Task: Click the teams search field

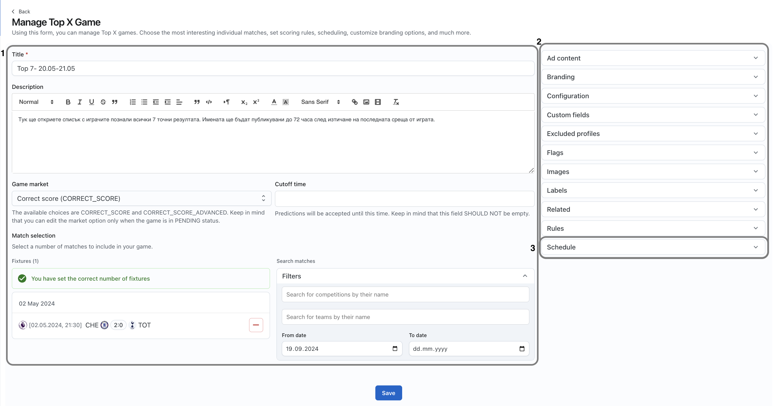Action: 405,317
